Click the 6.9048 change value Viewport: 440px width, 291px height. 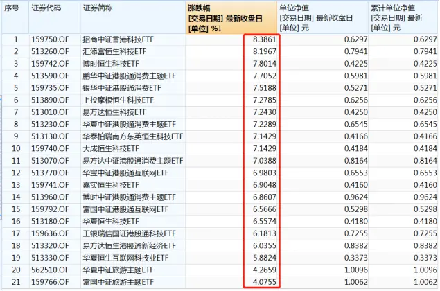click(x=264, y=185)
